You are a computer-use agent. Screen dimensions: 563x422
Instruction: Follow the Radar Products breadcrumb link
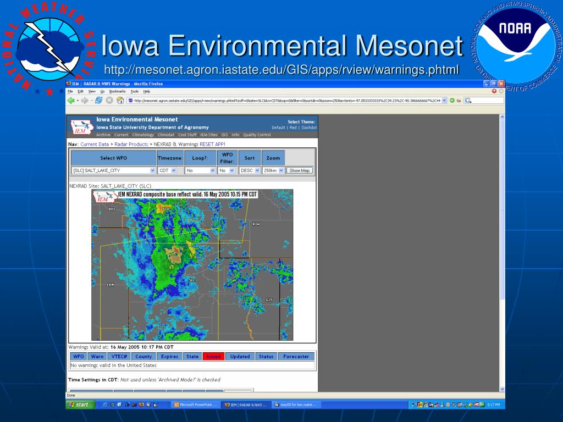[x=131, y=145]
